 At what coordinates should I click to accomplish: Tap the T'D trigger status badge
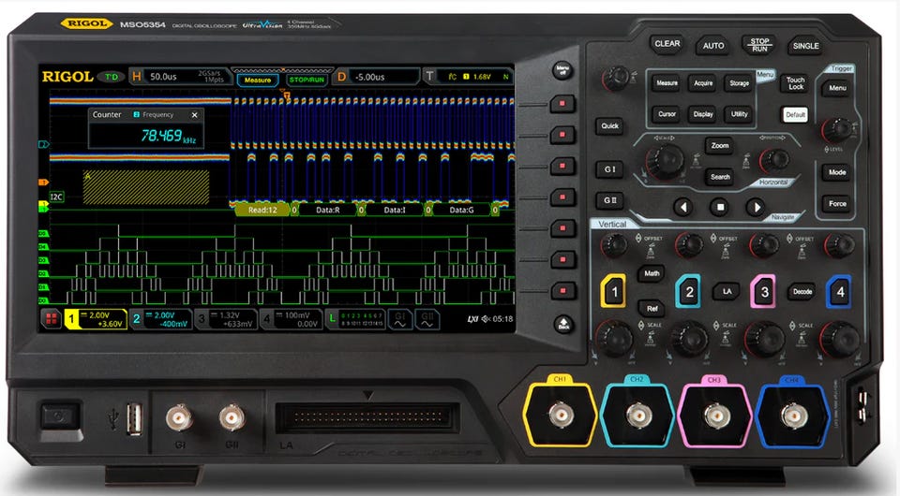112,77
